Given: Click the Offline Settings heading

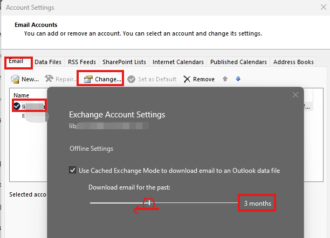Looking at the screenshot, I should (91, 149).
